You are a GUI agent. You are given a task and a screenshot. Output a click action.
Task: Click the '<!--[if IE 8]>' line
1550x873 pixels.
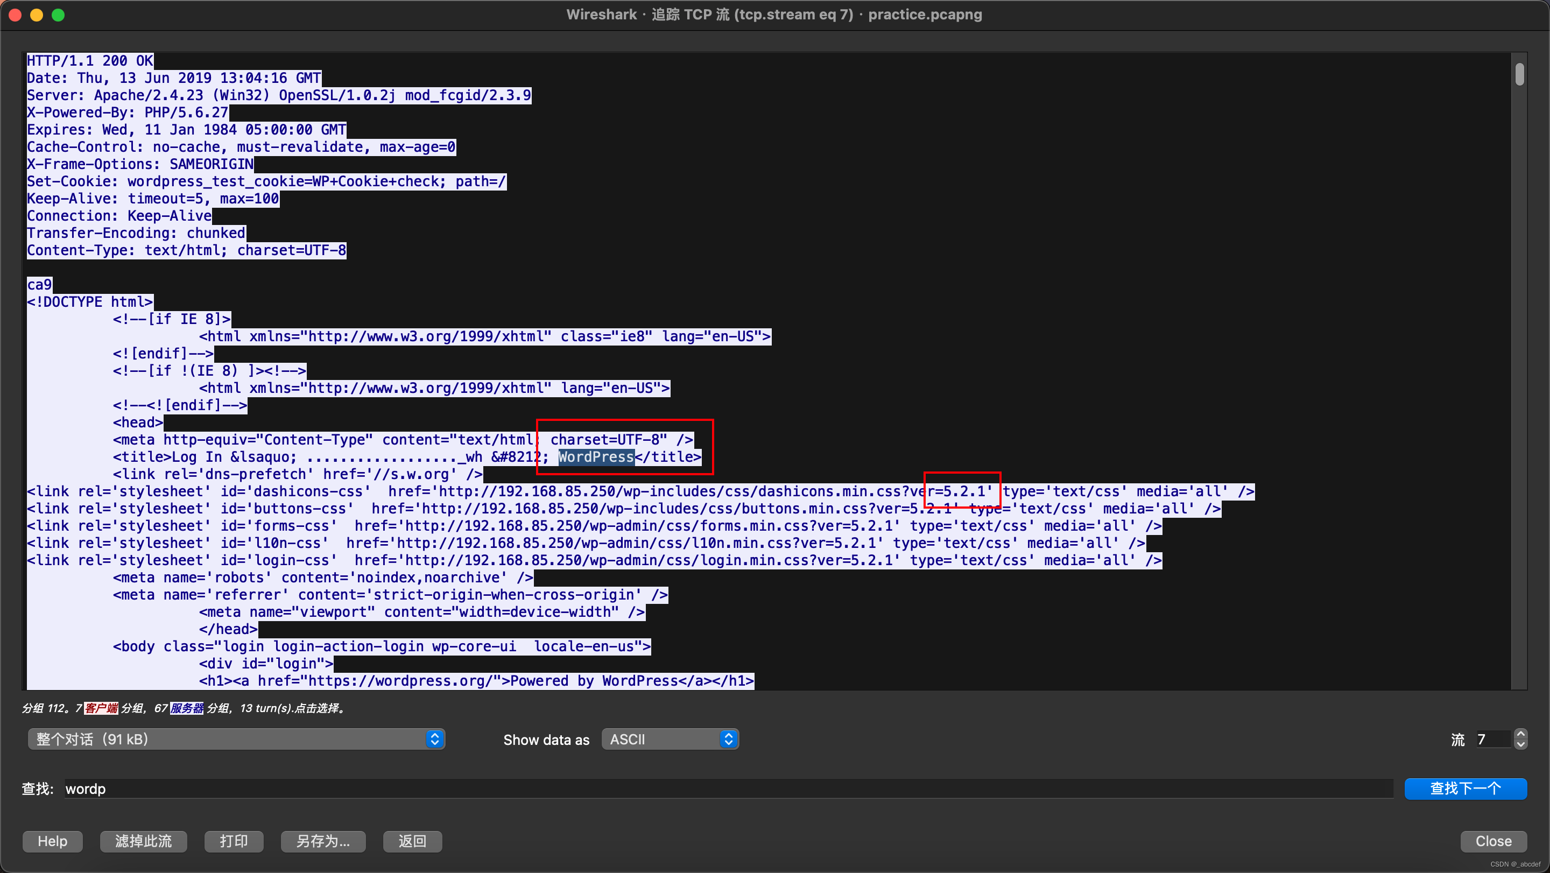(172, 320)
